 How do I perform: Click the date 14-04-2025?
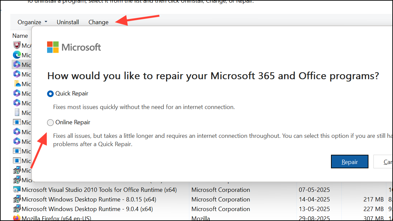click(314, 199)
